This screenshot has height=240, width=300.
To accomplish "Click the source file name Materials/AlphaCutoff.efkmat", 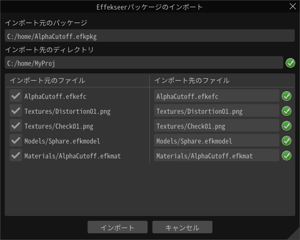I will coord(72,156).
